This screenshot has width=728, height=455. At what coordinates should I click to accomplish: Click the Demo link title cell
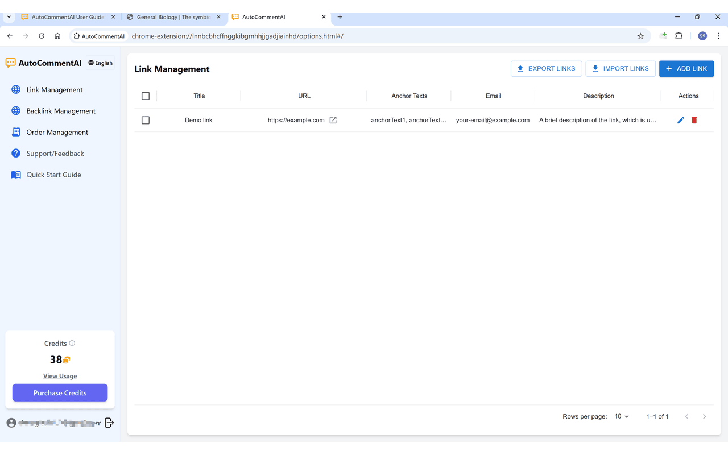[198, 120]
